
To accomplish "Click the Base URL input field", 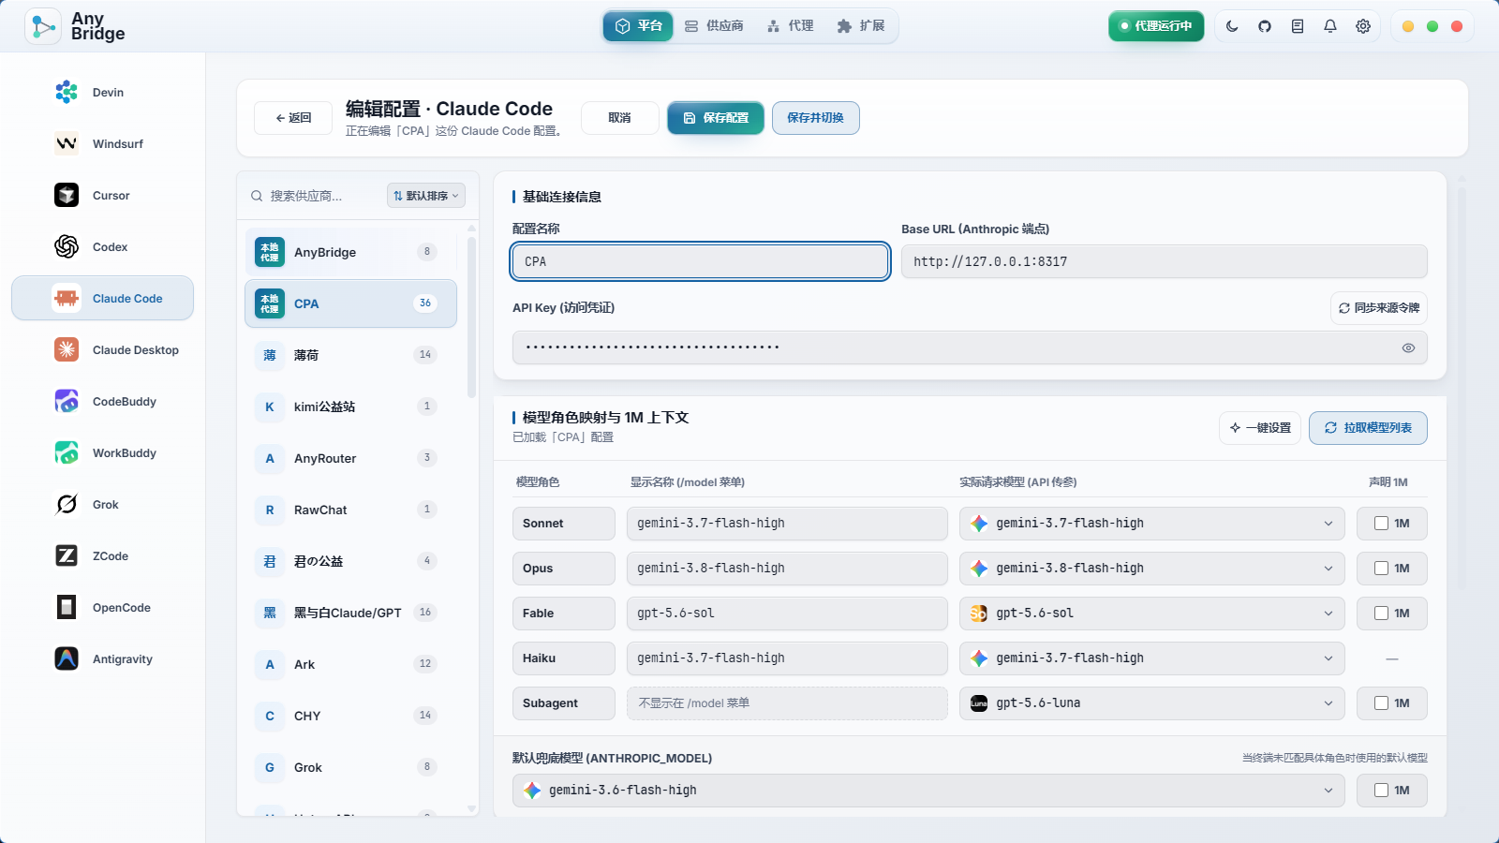I will (1165, 261).
